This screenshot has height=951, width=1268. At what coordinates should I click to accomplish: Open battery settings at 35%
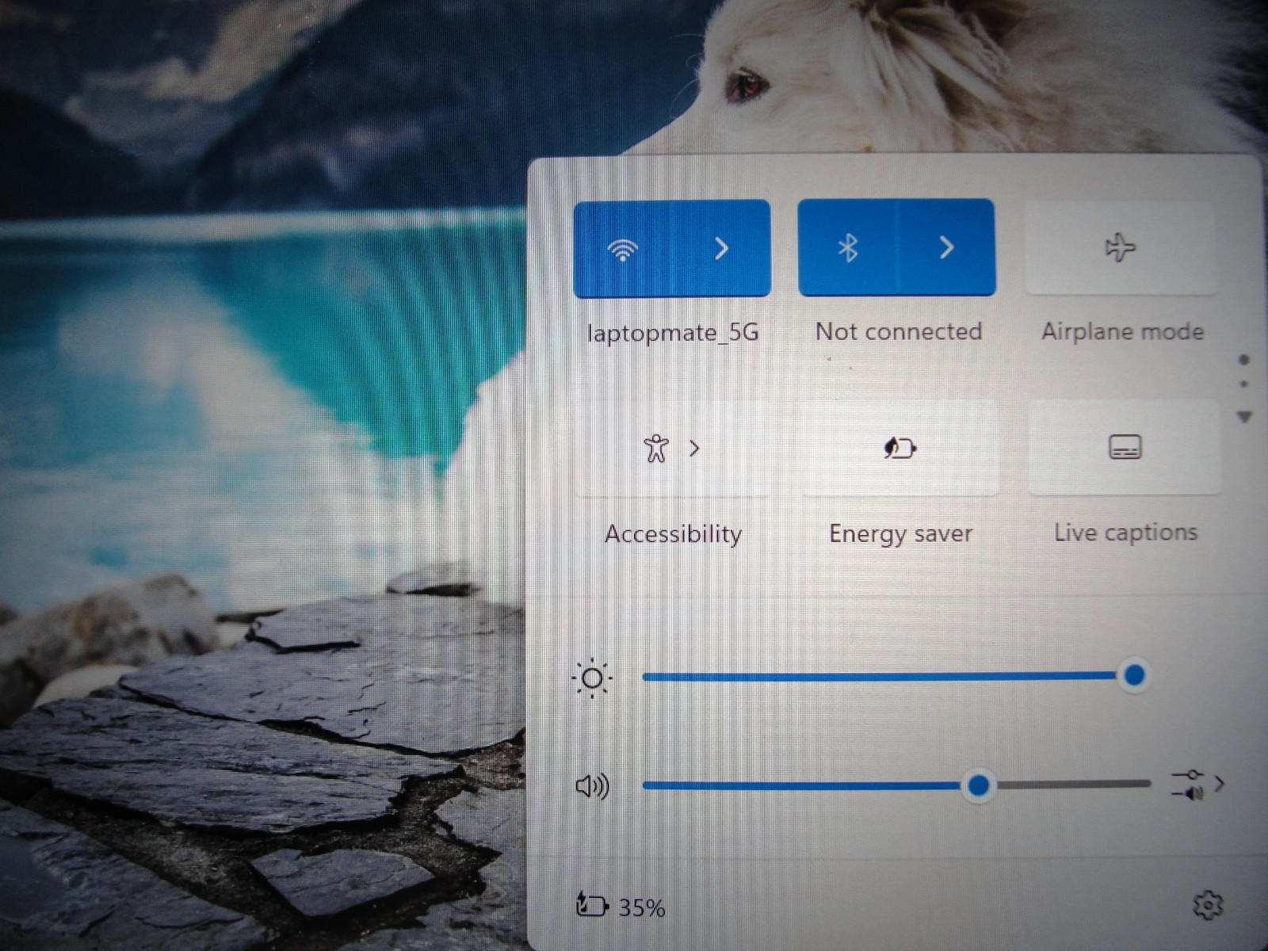[x=621, y=905]
